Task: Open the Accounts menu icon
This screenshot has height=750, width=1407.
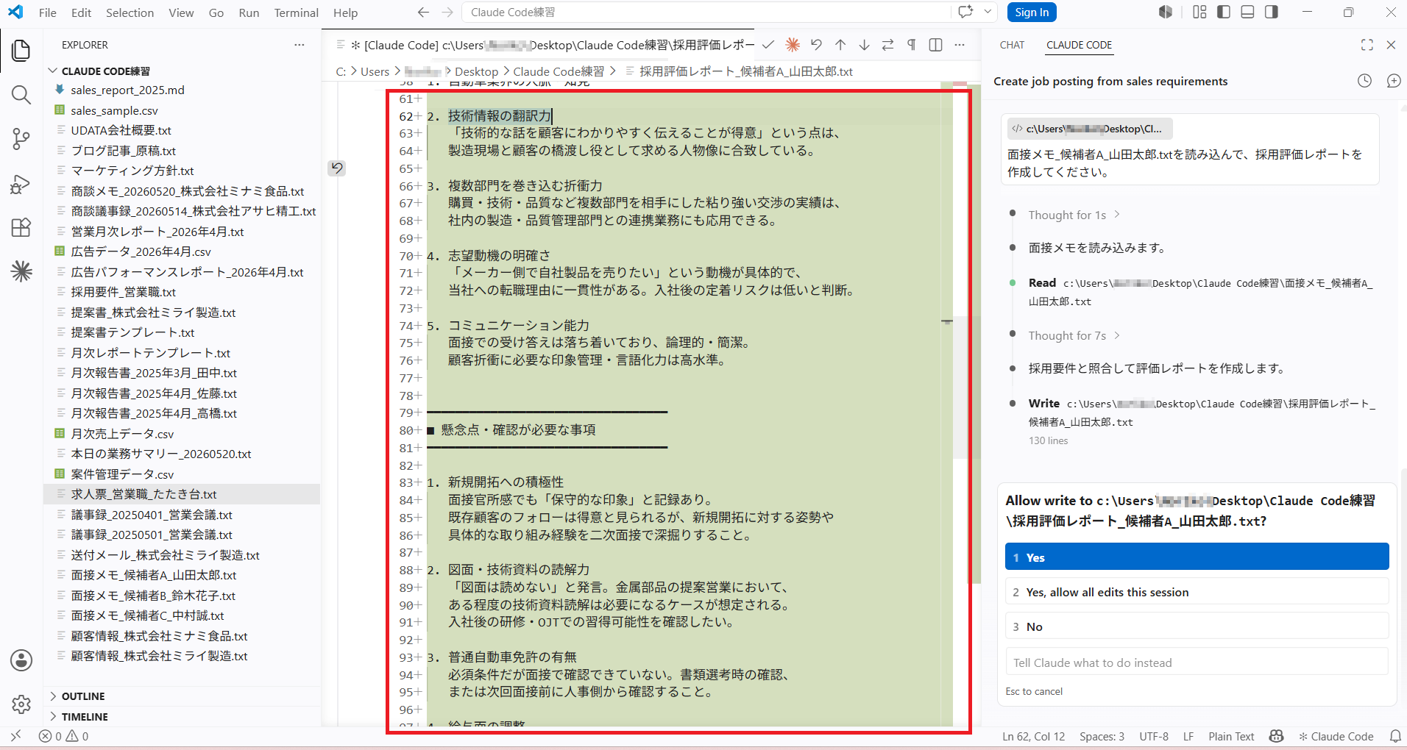Action: (21, 660)
